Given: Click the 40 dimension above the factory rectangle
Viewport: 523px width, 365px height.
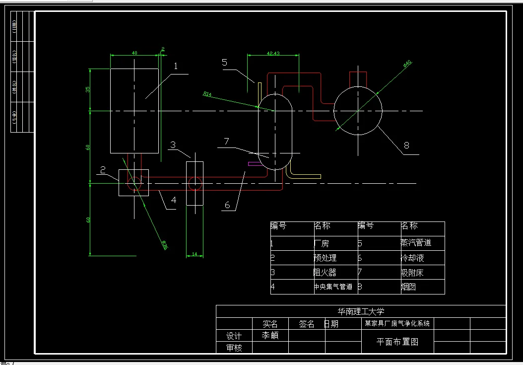Looking at the screenshot, I should tap(134, 53).
